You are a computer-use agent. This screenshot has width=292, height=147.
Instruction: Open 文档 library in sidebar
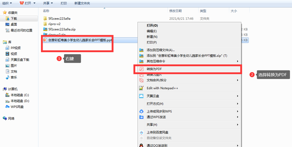pyautogui.click(x=14, y=72)
